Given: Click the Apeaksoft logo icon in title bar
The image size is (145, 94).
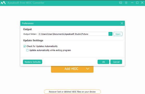Looking at the screenshot, I should tap(3, 3).
